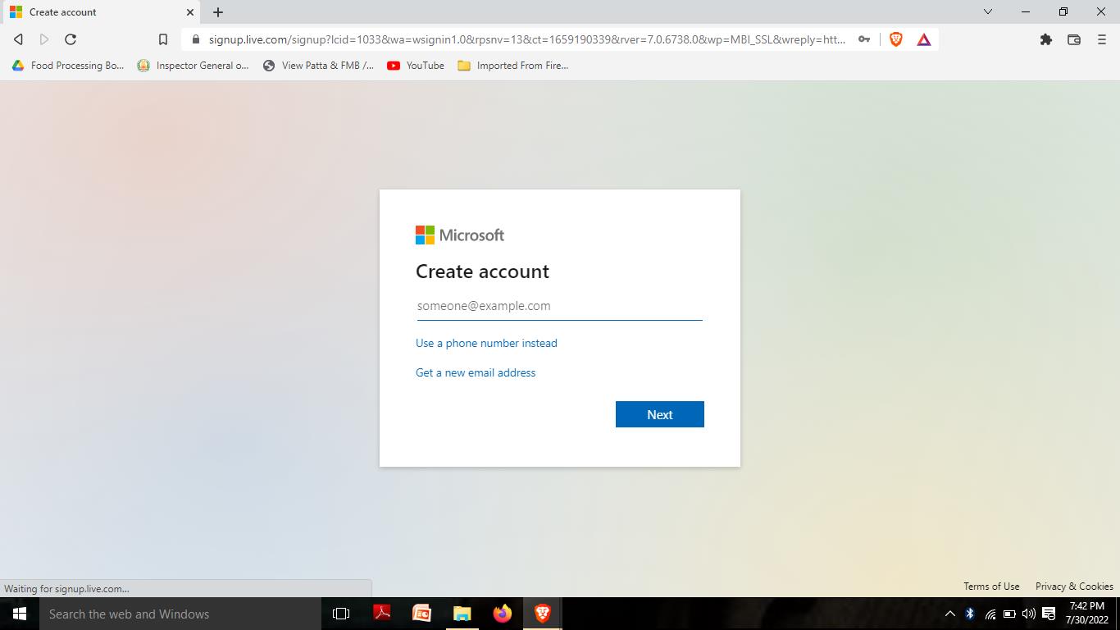
Task: Open the Windows Start menu
Action: pos(19,614)
